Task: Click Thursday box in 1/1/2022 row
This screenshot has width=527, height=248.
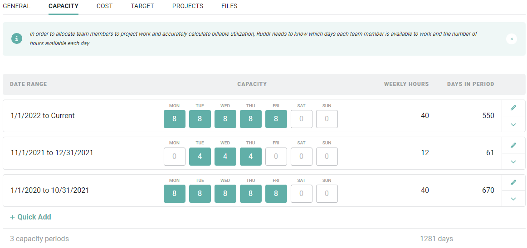Action: coord(251,119)
